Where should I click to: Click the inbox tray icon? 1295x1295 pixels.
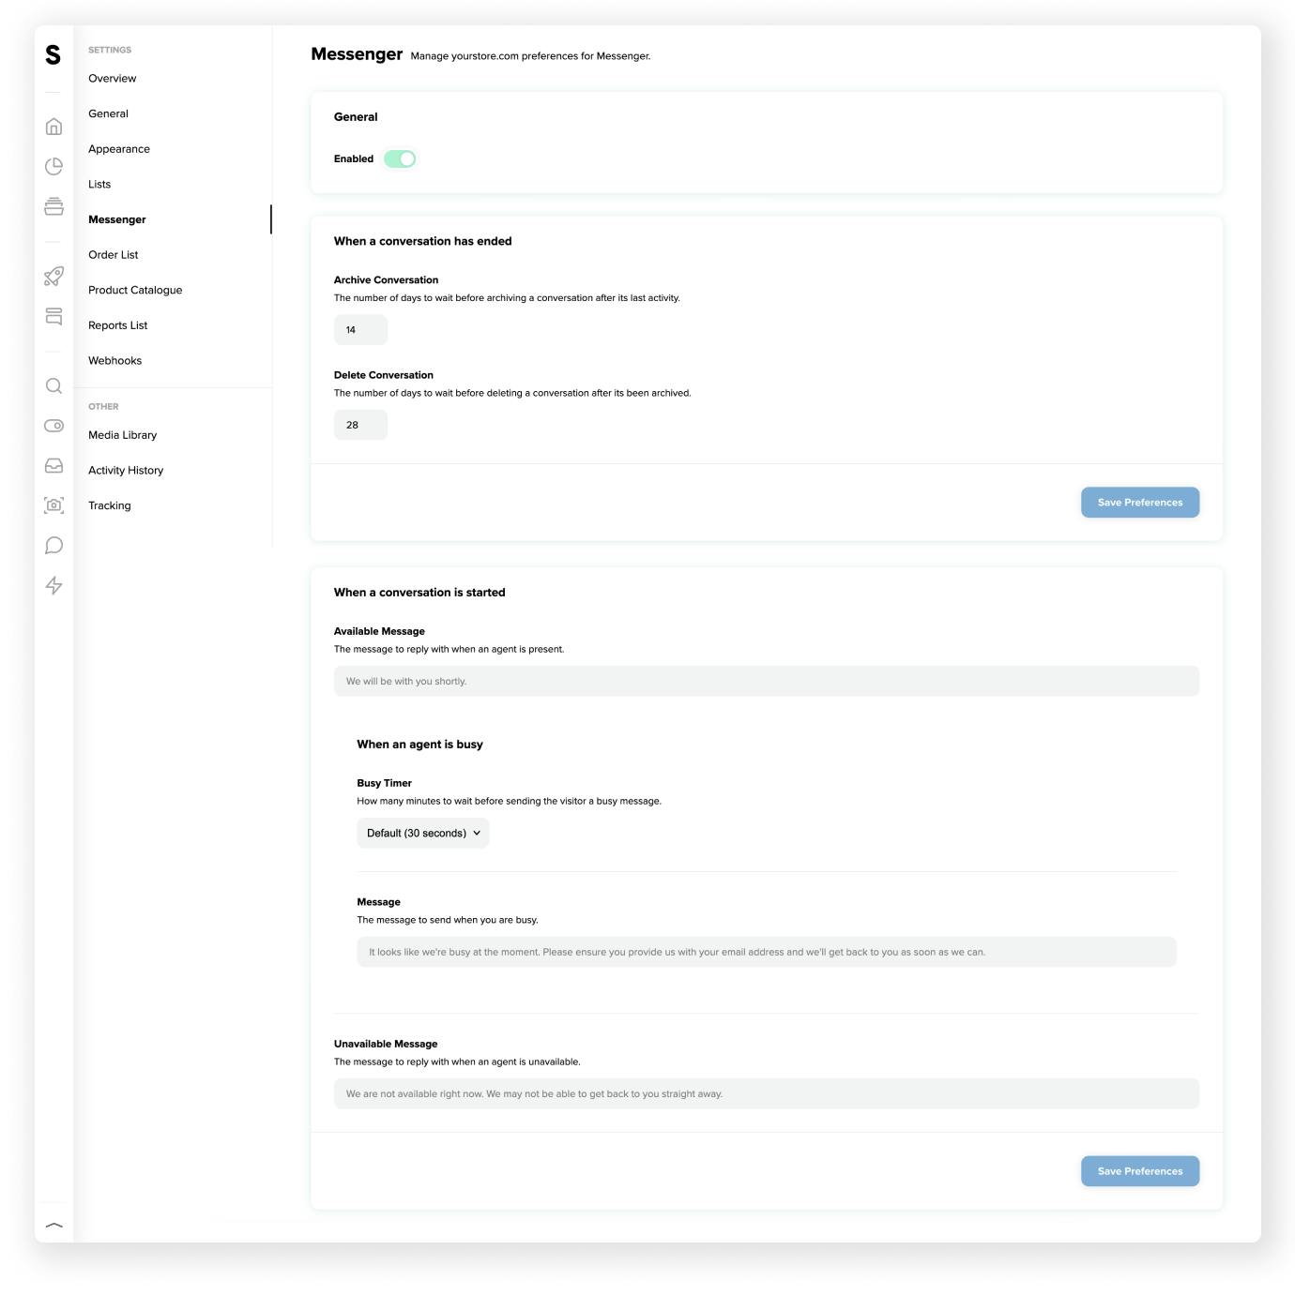[54, 466]
